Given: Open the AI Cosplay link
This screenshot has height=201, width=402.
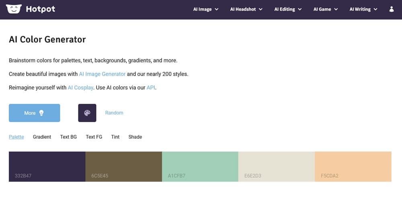Looking at the screenshot, I should tap(80, 88).
